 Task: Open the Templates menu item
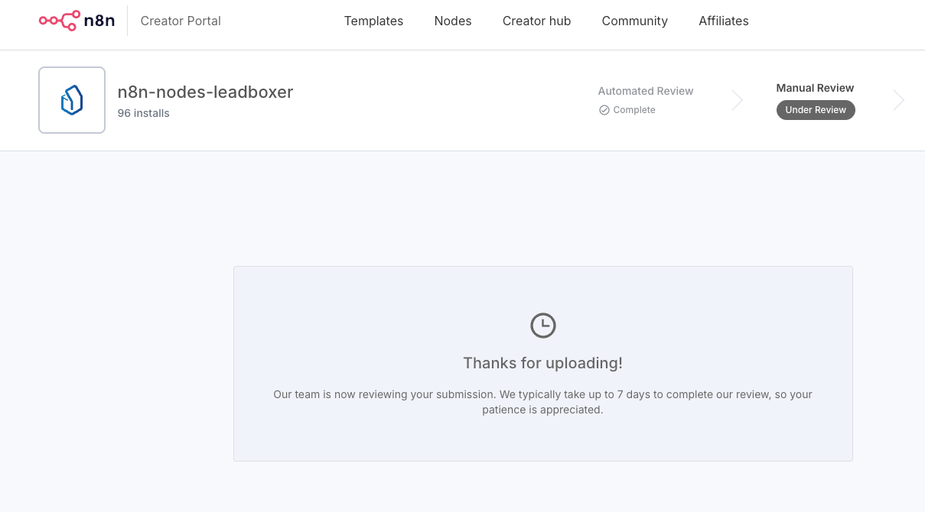(x=373, y=21)
